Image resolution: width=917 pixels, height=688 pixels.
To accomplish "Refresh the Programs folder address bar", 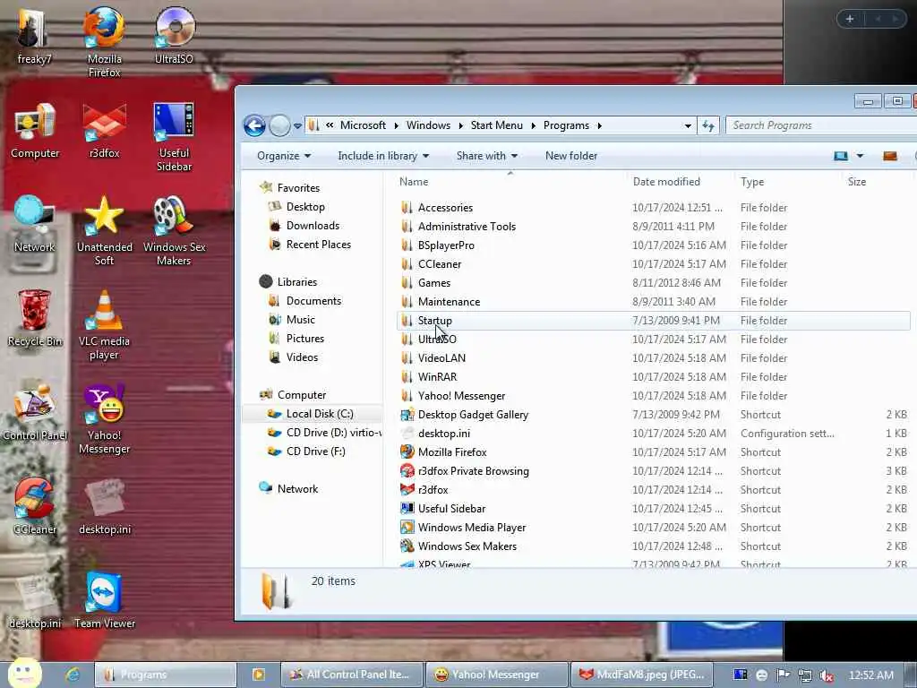I will pyautogui.click(x=708, y=125).
